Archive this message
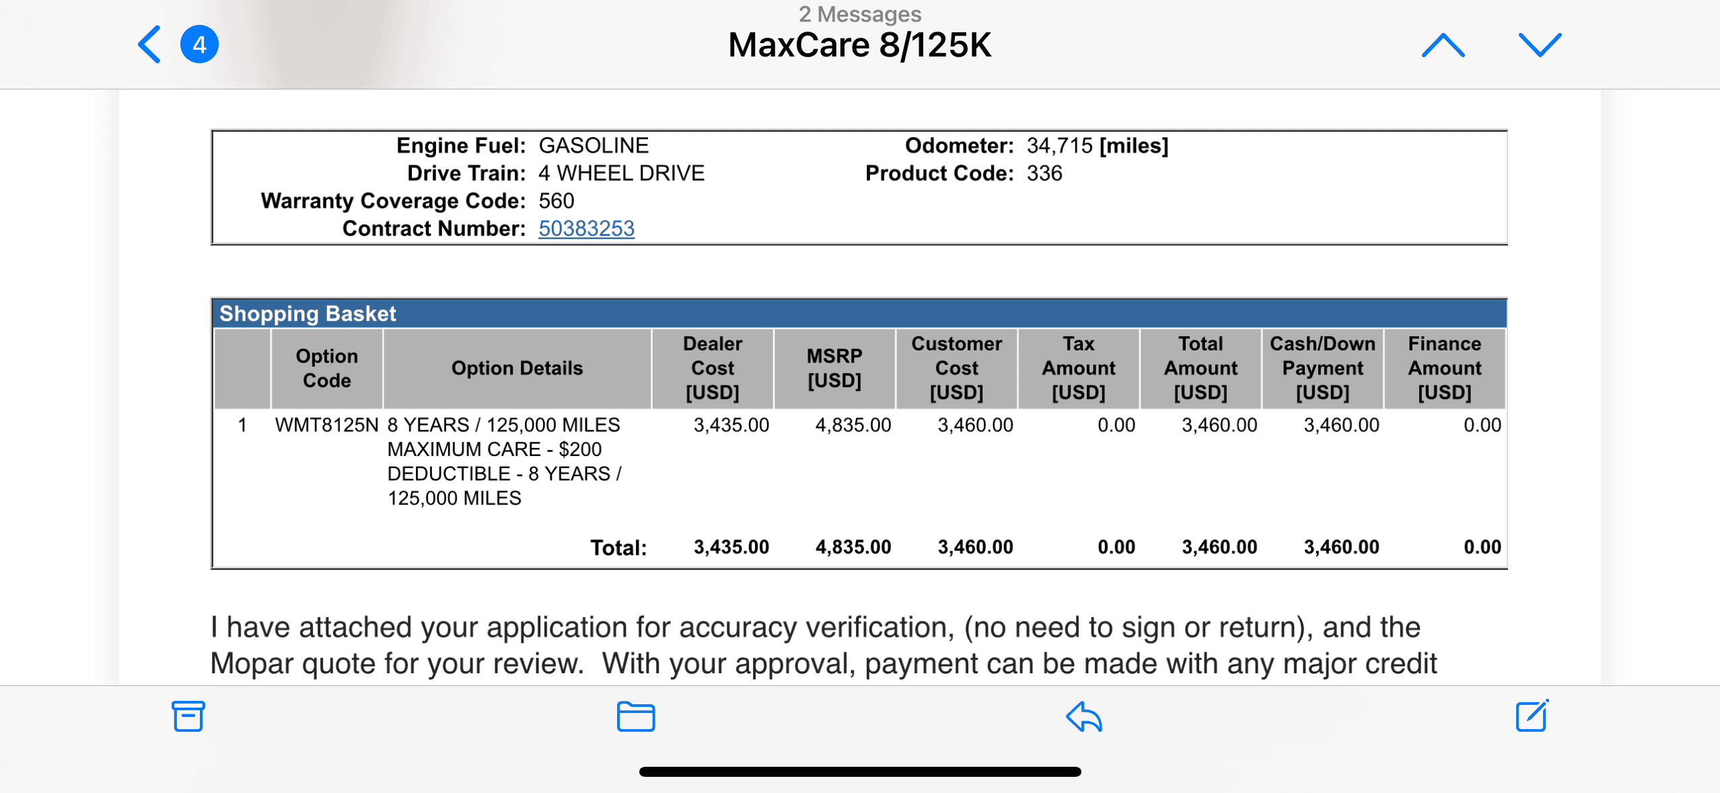 point(188,716)
